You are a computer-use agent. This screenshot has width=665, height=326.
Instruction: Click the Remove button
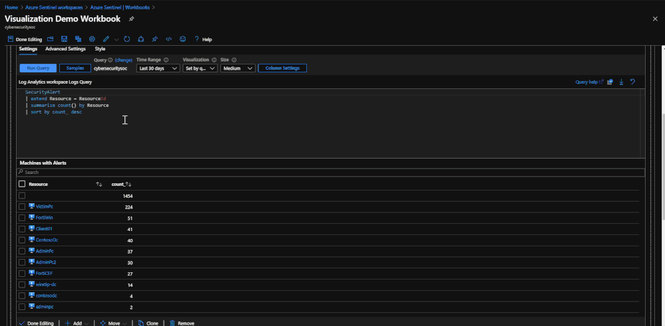[x=182, y=323]
